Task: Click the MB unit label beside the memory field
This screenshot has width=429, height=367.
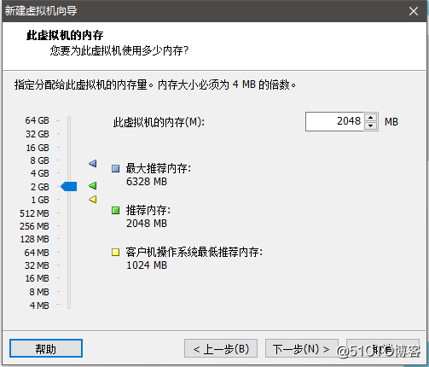Action: [391, 122]
